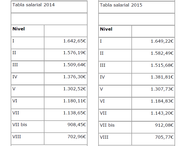Select the 1.582,49€ amount
The width and height of the screenshot is (191, 146).
pos(162,53)
